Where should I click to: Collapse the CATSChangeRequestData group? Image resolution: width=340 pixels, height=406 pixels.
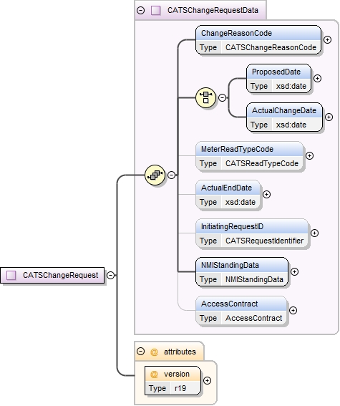click(x=140, y=10)
